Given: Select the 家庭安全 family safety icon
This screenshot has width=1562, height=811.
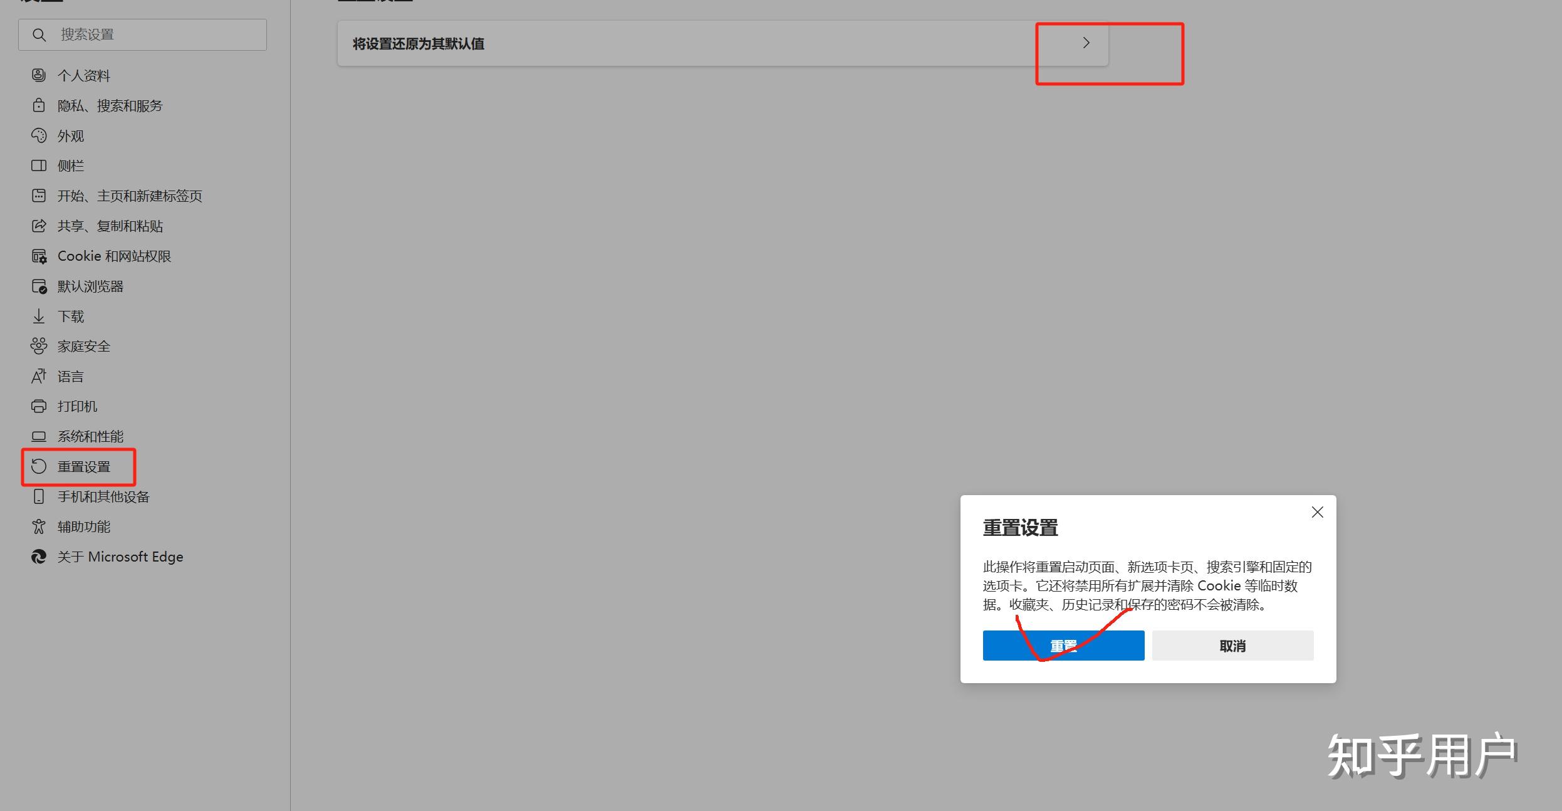Looking at the screenshot, I should [x=39, y=346].
